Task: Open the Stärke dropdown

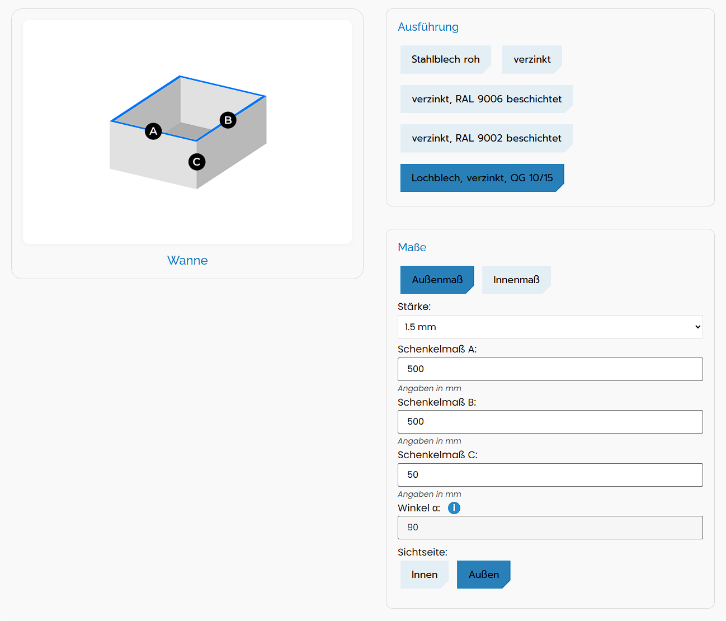Action: [550, 327]
